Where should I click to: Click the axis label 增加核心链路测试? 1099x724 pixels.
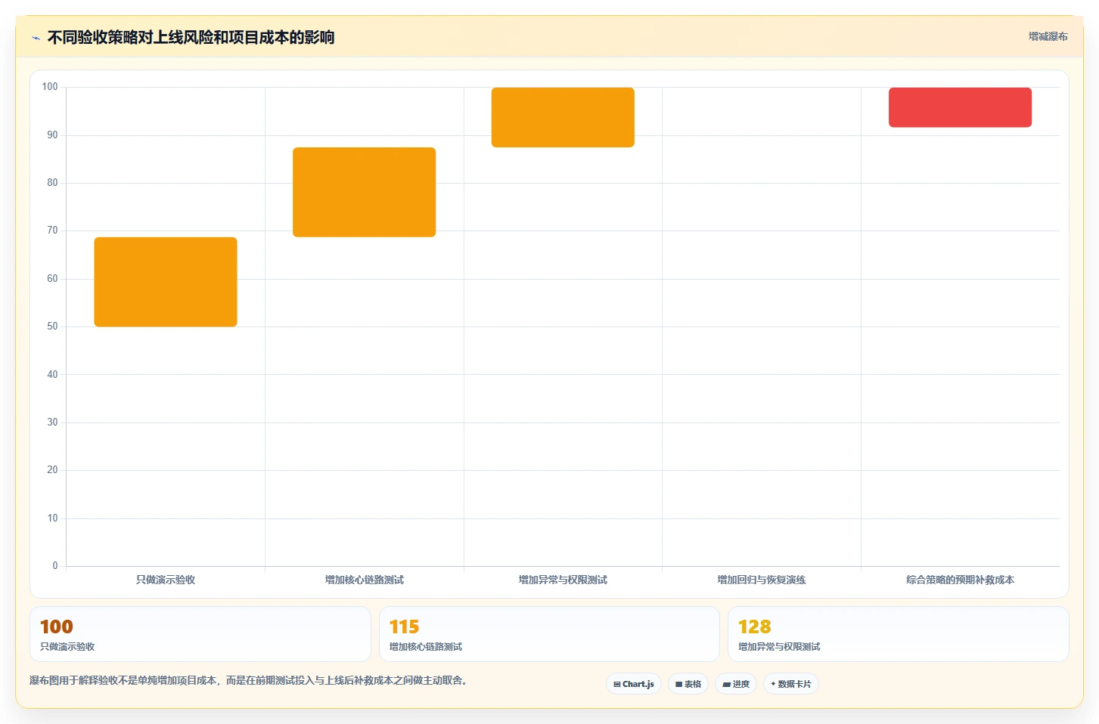coord(364,580)
